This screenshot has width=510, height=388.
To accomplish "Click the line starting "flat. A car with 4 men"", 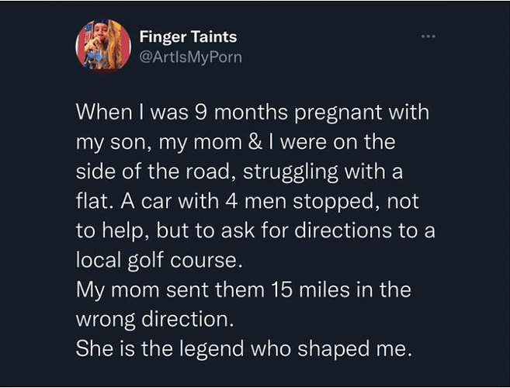I will pos(247,201).
